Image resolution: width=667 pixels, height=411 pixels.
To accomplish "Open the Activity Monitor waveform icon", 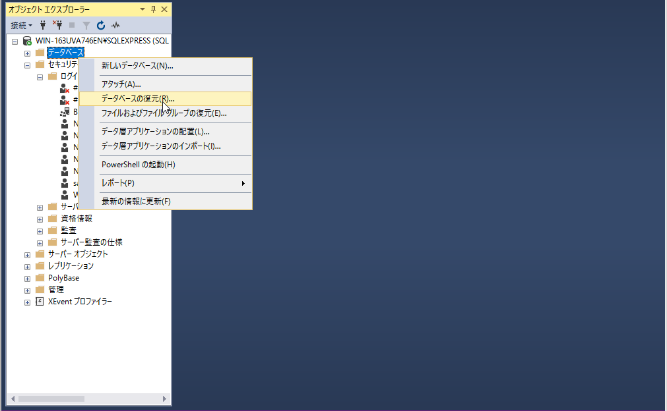I will pyautogui.click(x=115, y=26).
